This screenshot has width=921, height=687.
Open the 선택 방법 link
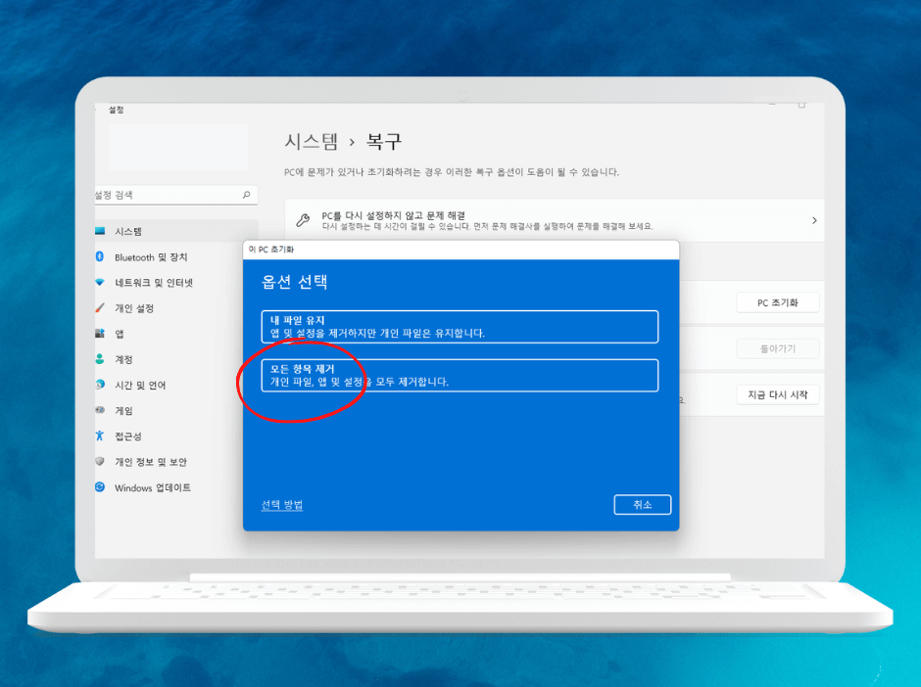282,504
